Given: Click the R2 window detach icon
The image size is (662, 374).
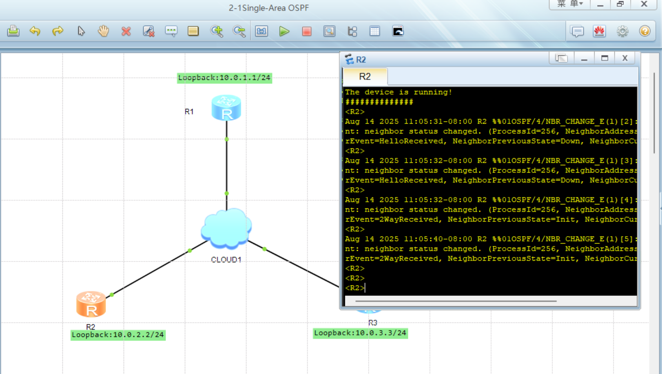Looking at the screenshot, I should coord(561,58).
